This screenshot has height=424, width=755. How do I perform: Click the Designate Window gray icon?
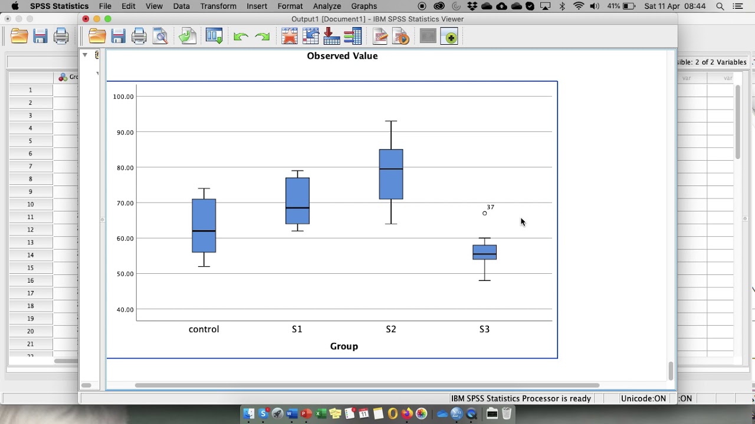tap(428, 37)
